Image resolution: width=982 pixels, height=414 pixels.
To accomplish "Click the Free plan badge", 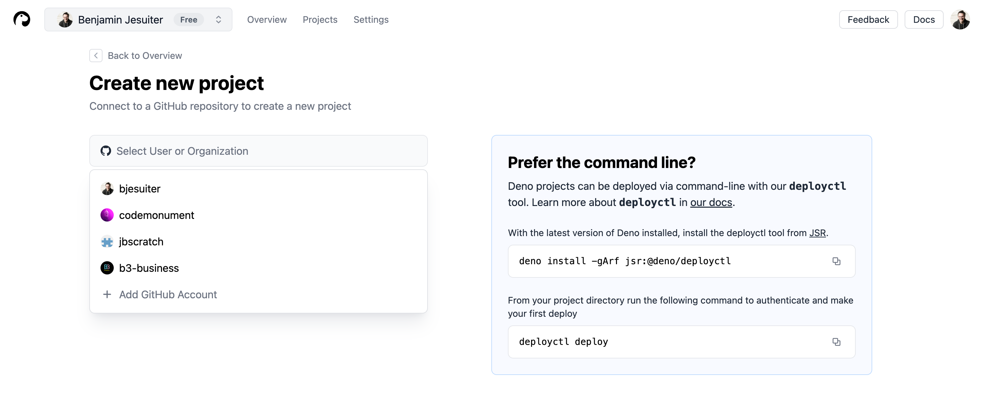I will pyautogui.click(x=188, y=20).
